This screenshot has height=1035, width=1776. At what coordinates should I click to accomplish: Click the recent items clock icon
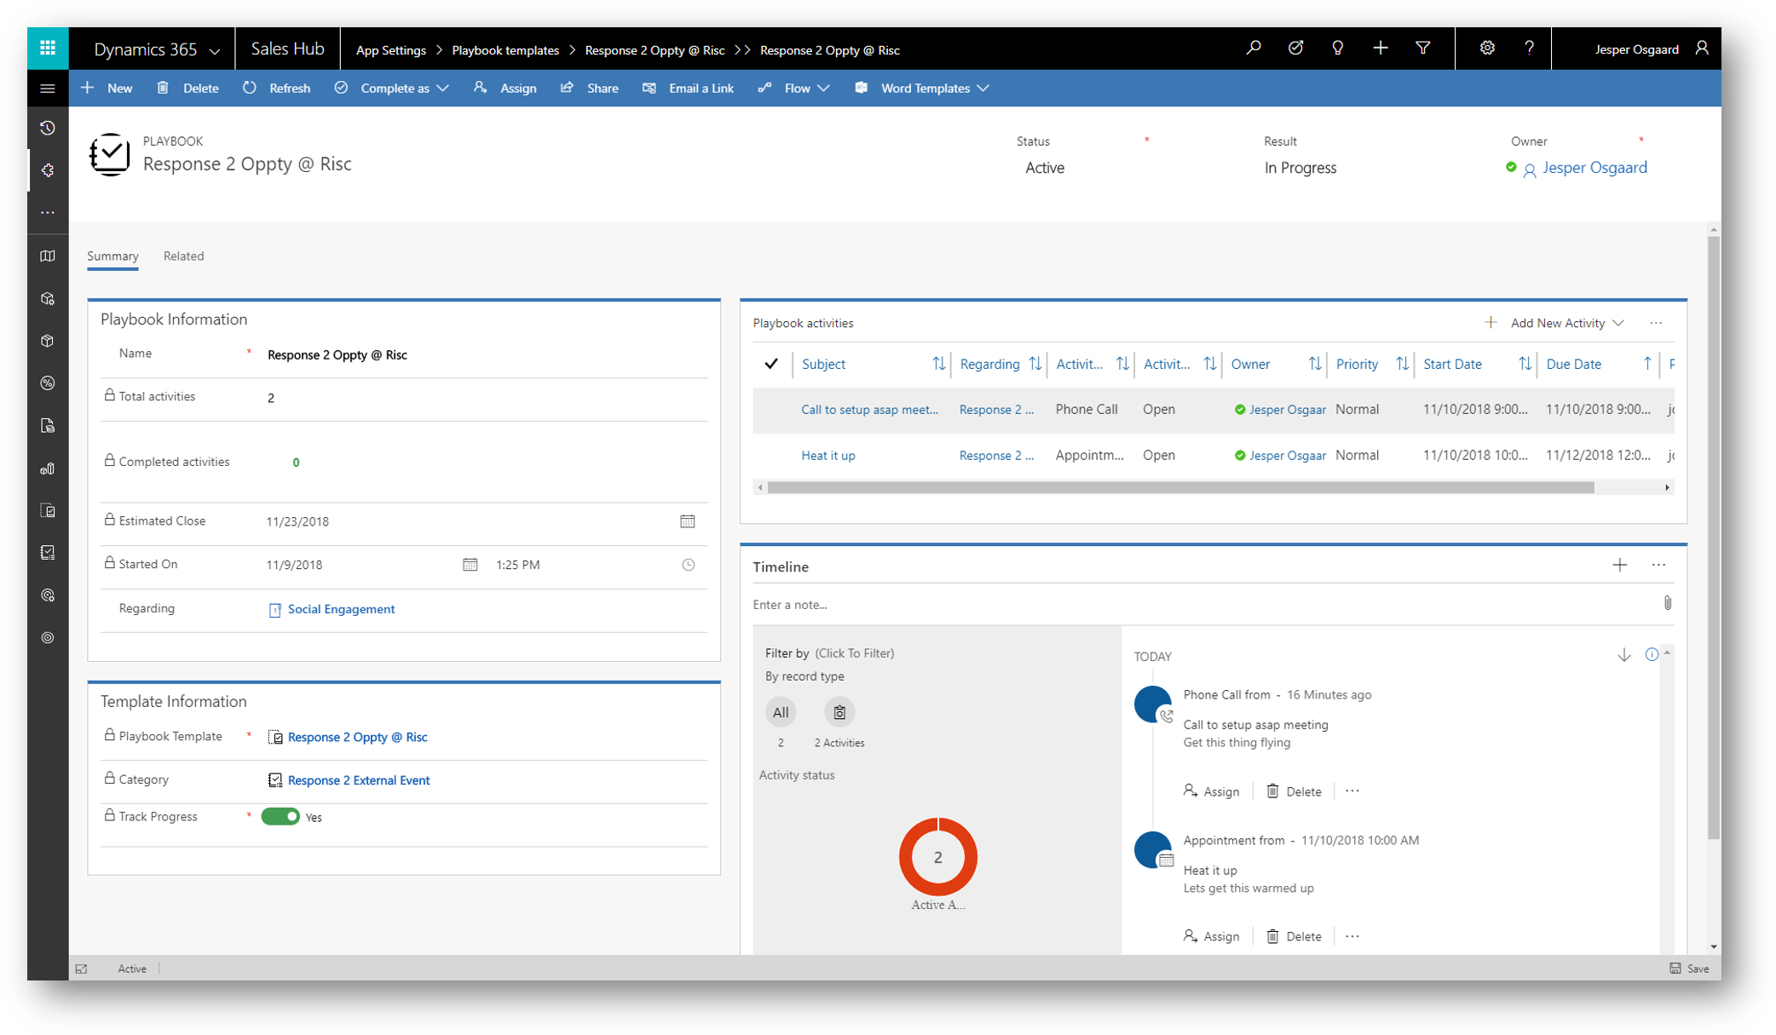48,128
